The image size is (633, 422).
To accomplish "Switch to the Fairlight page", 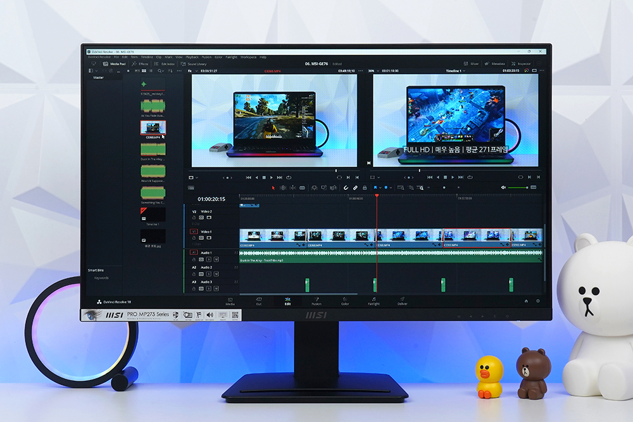I will tap(374, 301).
